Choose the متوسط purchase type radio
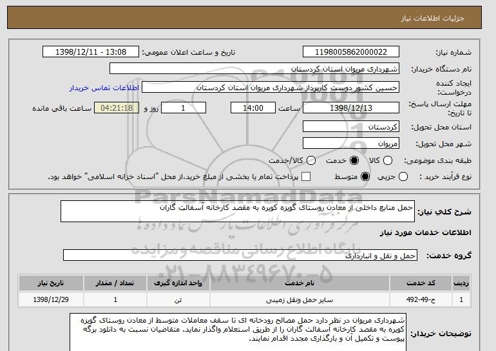Screen dimensions: 496x351 (x=365, y=176)
